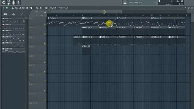The image size is (194, 109).
Task: Click the microphone recording icon
Action: tap(13, 2)
